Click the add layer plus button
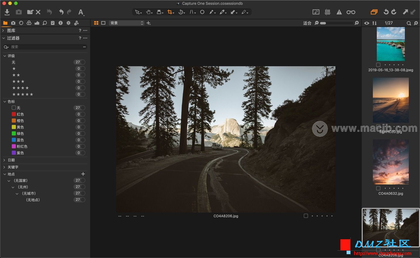 click(149, 23)
